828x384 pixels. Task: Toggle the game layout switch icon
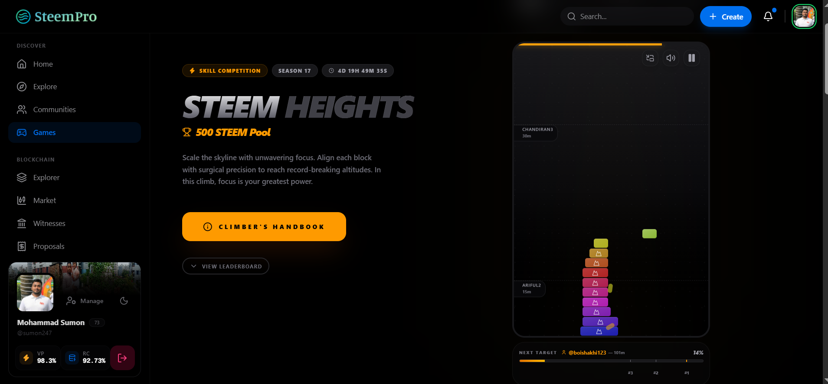(650, 58)
